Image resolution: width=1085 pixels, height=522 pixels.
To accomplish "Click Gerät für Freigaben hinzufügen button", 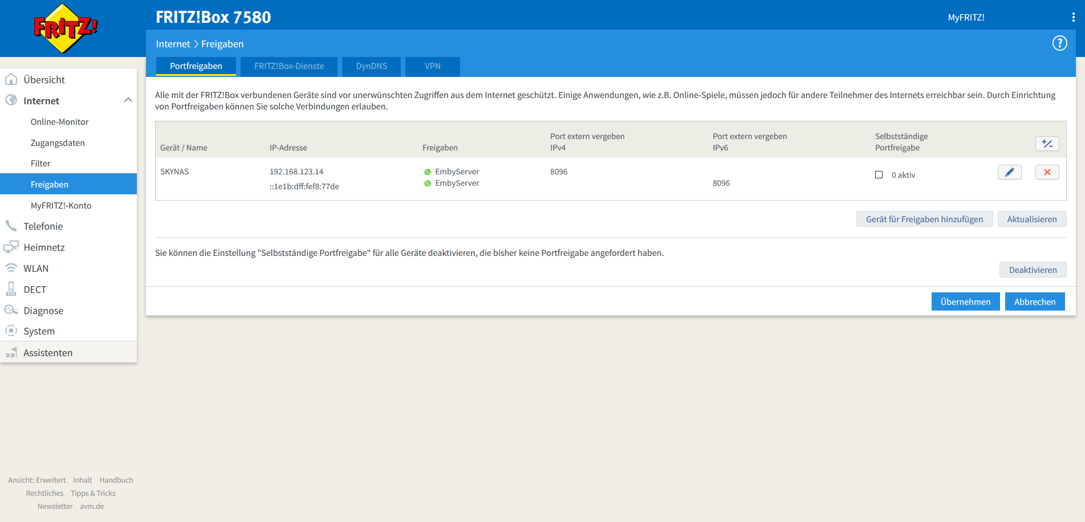I will pos(924,219).
